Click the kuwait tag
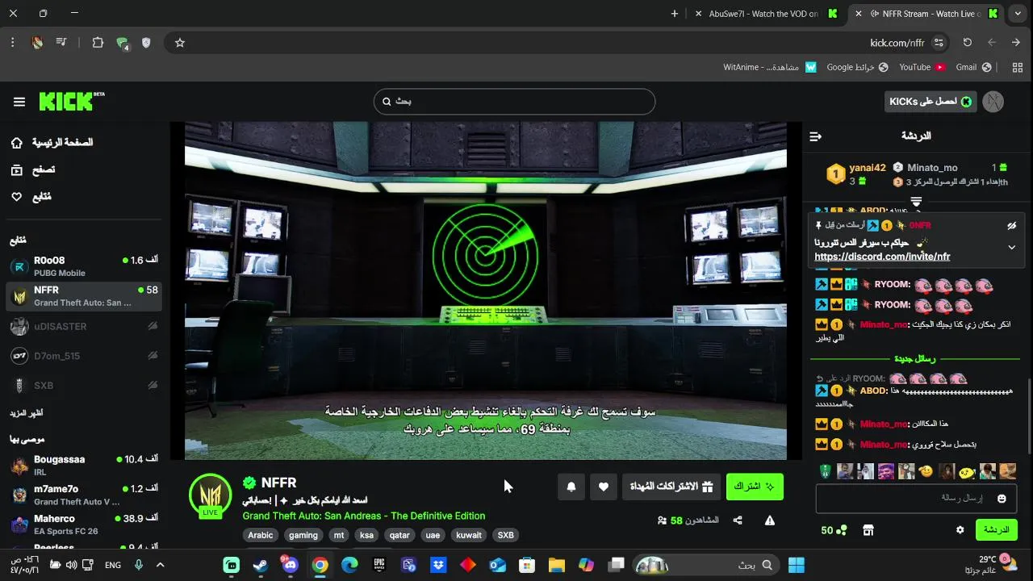This screenshot has height=581, width=1033. (469, 535)
